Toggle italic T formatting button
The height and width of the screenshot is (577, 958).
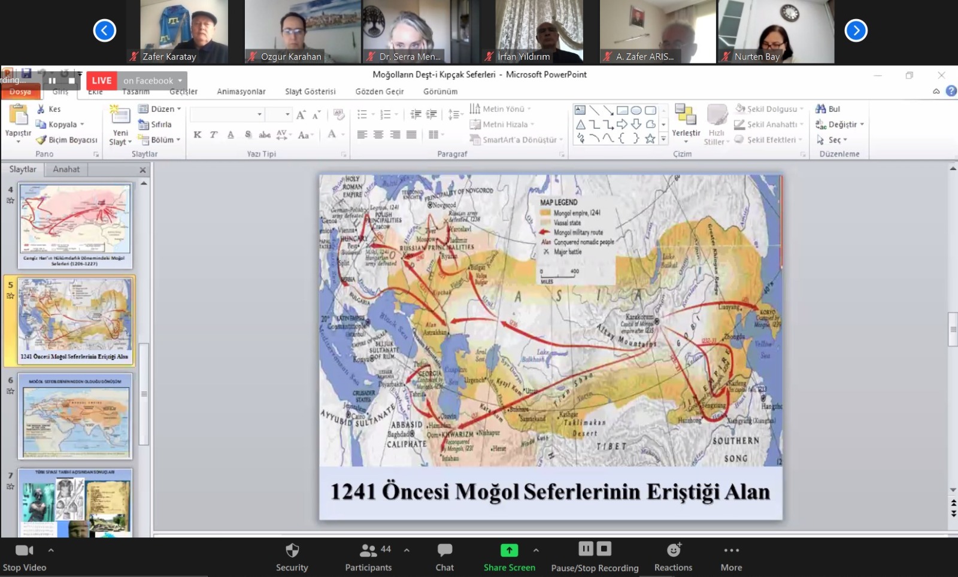tap(213, 135)
